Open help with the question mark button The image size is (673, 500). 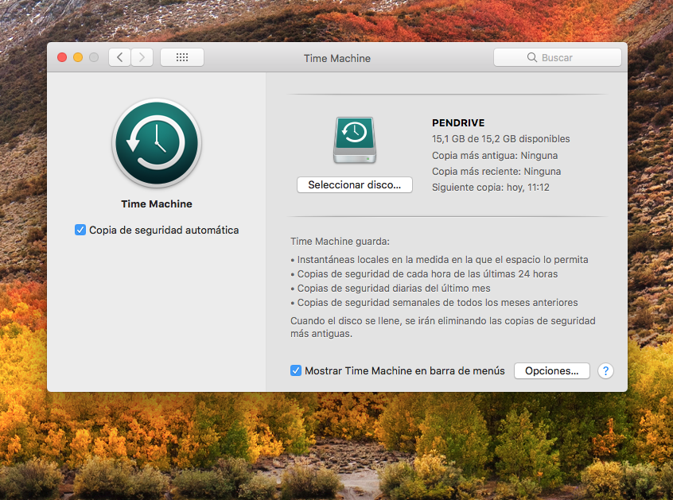(x=605, y=371)
